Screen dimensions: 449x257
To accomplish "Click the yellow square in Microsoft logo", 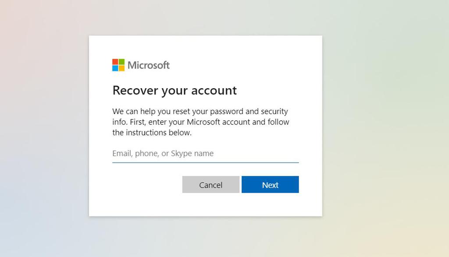I will tap(121, 68).
